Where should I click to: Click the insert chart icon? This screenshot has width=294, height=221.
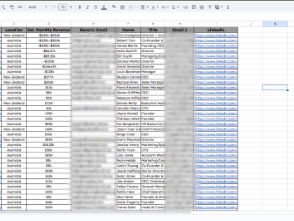pos(202,7)
